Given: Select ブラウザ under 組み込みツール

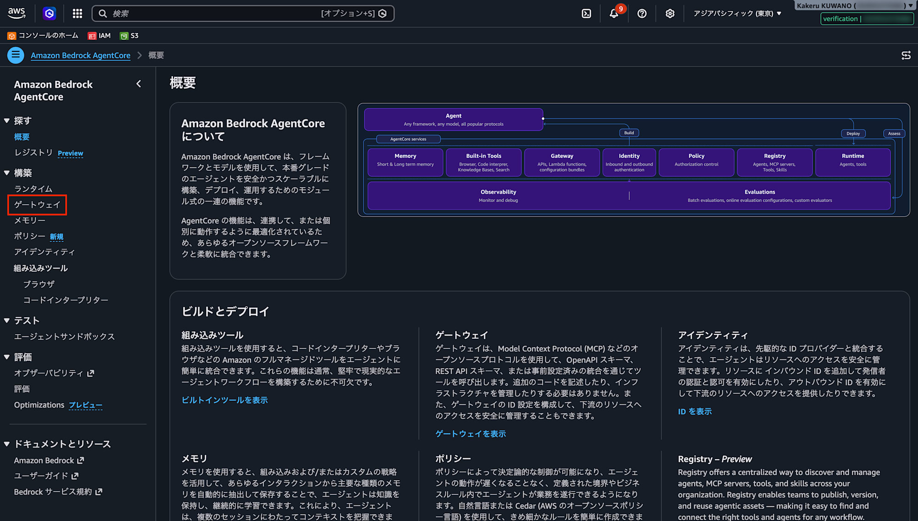Looking at the screenshot, I should click(39, 284).
